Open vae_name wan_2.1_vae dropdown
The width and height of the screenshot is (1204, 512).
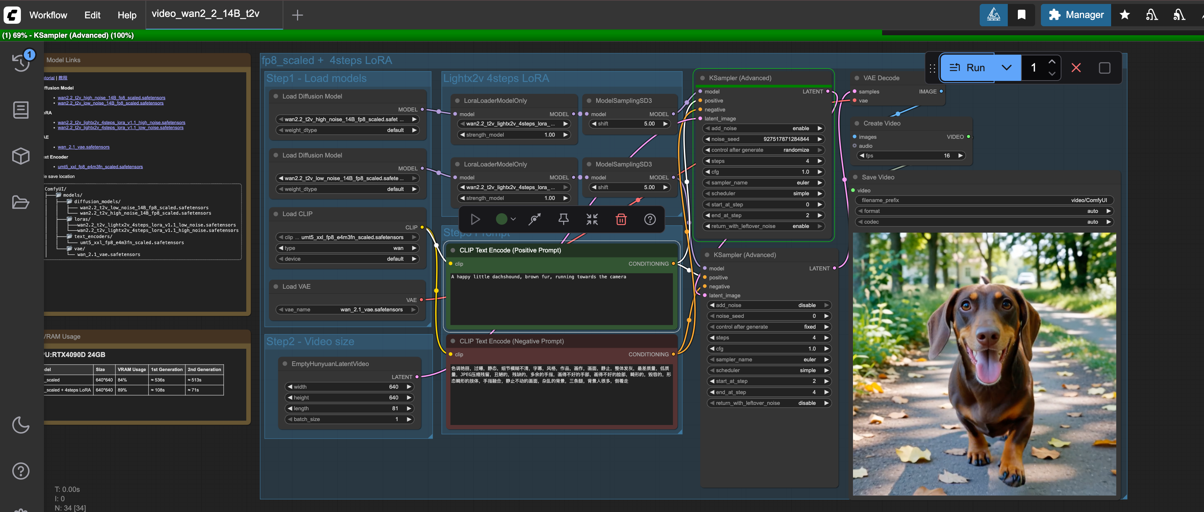[347, 310]
